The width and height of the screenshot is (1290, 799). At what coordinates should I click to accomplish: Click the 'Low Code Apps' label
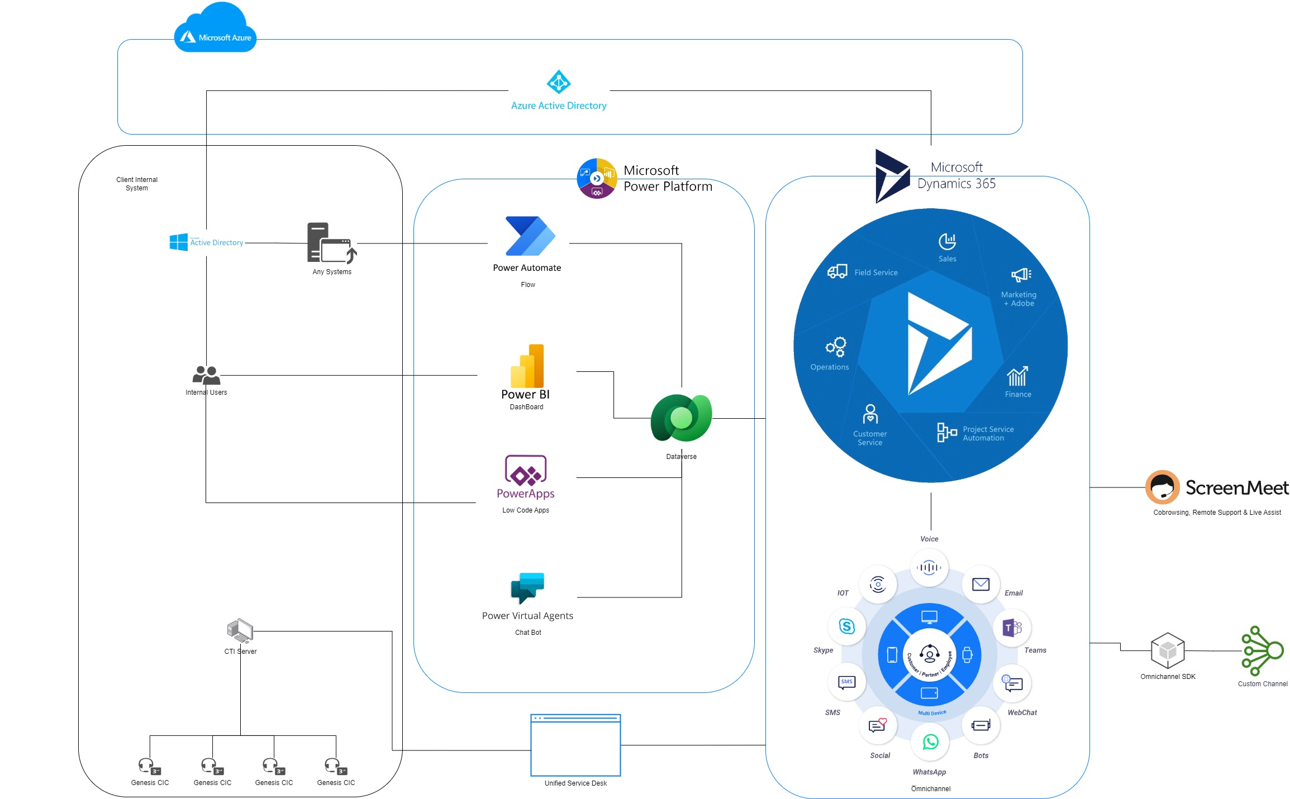[x=526, y=510]
